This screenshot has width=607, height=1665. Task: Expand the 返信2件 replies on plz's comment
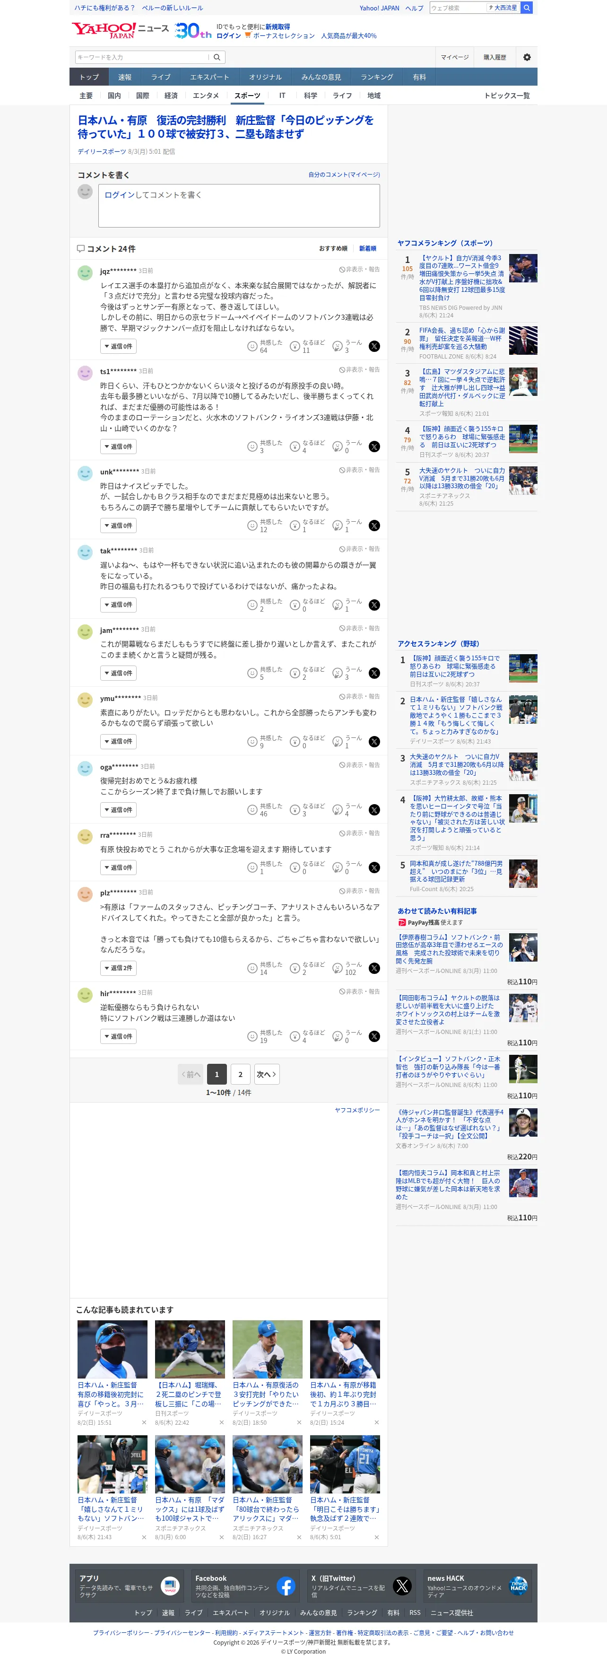click(x=118, y=968)
